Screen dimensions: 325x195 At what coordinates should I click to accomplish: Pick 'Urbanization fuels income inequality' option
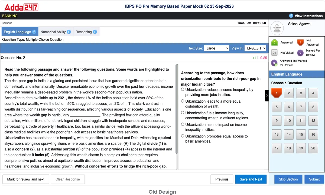(x=183, y=113)
